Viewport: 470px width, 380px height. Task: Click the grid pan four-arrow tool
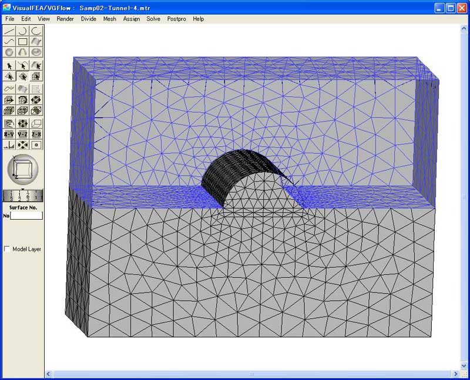coord(22,123)
